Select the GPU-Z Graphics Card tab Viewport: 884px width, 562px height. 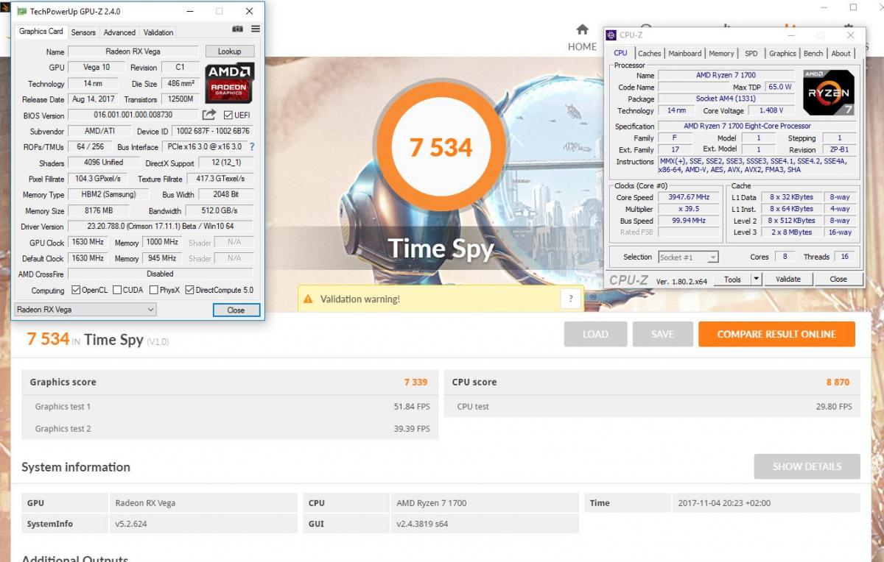pyautogui.click(x=41, y=32)
